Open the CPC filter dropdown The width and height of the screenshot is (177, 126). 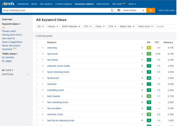(88, 27)
